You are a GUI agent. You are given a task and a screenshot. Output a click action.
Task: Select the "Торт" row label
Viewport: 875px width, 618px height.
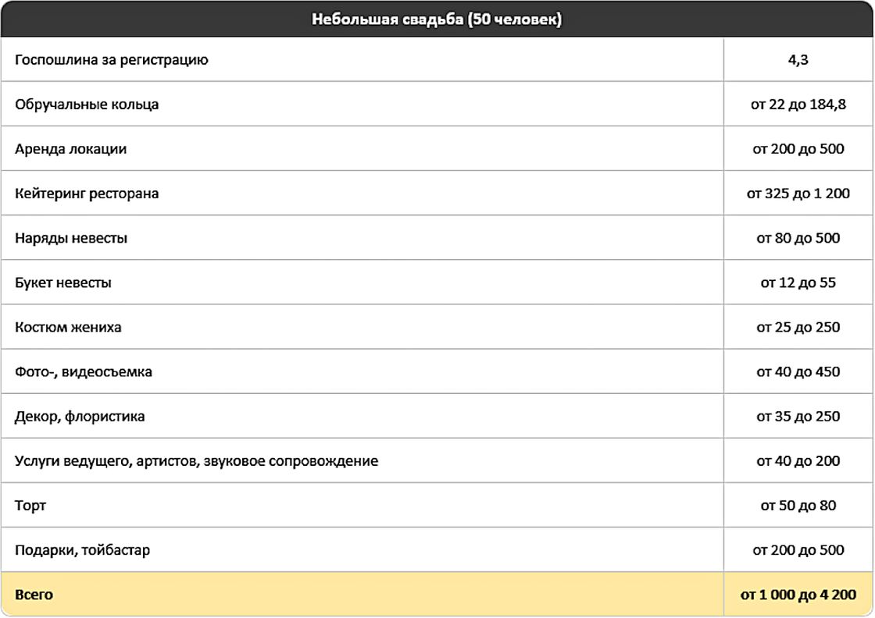pyautogui.click(x=30, y=506)
